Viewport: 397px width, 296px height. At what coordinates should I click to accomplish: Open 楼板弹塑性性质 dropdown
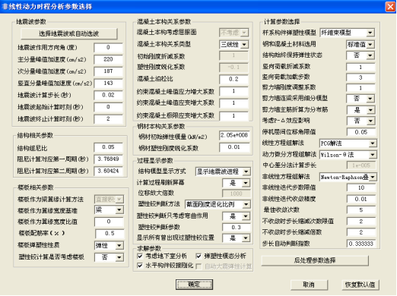click(x=109, y=246)
